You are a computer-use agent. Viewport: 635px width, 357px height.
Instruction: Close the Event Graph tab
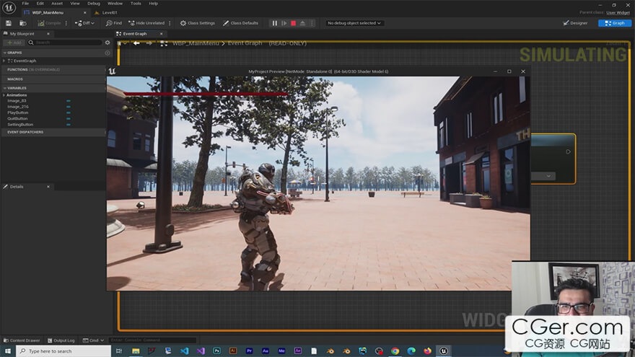point(161,34)
